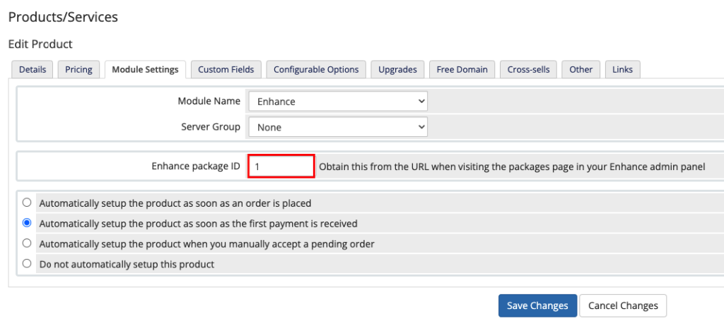This screenshot has height=326, width=724.
Task: Open the Cross-sells tab
Action: tap(528, 70)
